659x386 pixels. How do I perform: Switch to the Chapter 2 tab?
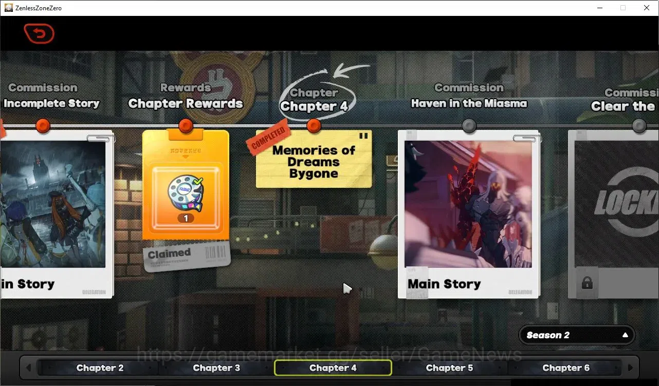(x=100, y=368)
